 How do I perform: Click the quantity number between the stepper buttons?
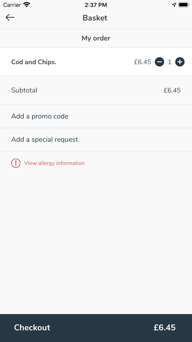(170, 62)
